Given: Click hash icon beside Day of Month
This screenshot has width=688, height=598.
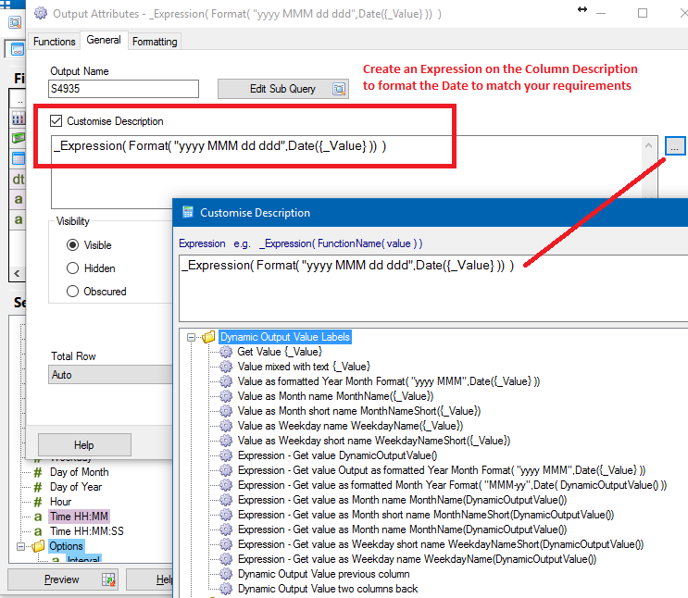Looking at the screenshot, I should click(38, 472).
